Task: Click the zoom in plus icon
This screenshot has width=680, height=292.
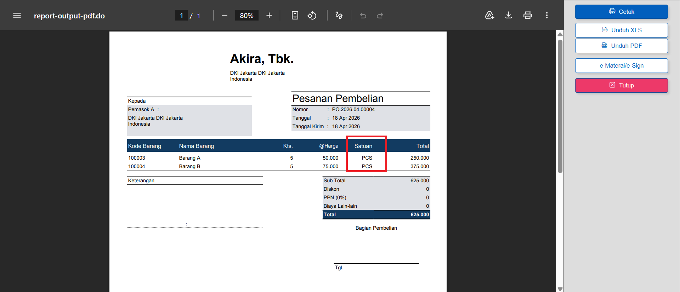Action: 269,16
